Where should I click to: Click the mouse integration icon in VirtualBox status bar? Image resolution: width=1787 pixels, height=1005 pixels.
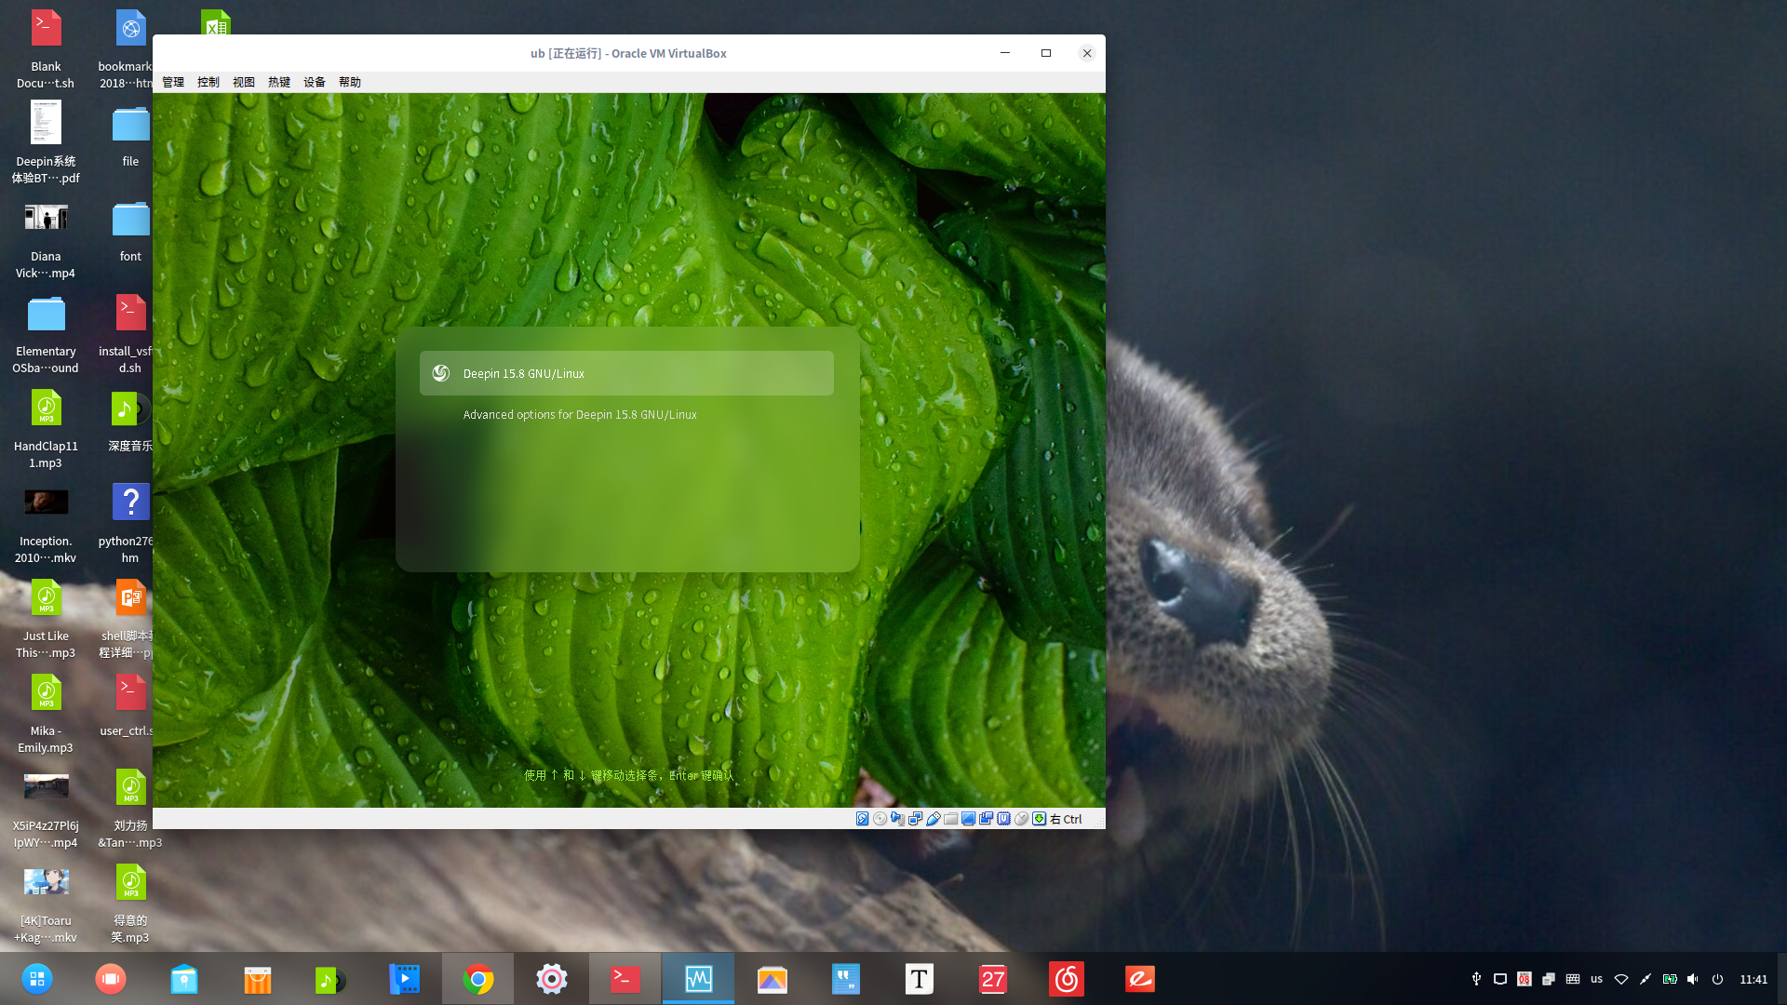tap(1021, 819)
